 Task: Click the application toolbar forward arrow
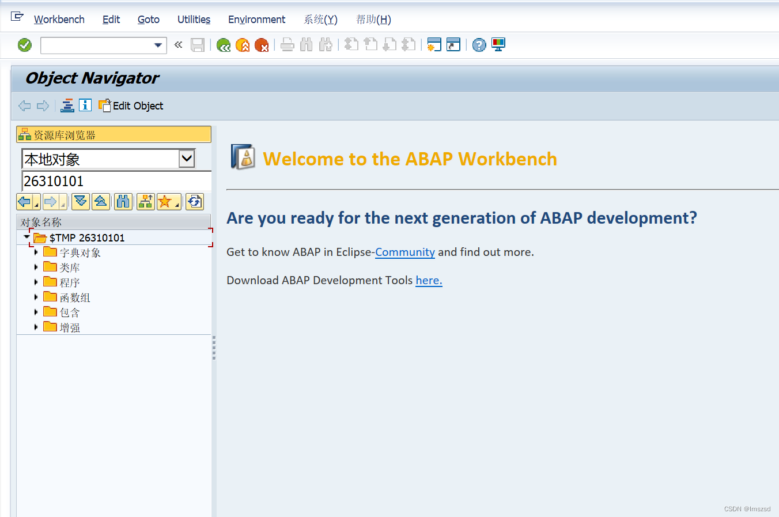43,105
